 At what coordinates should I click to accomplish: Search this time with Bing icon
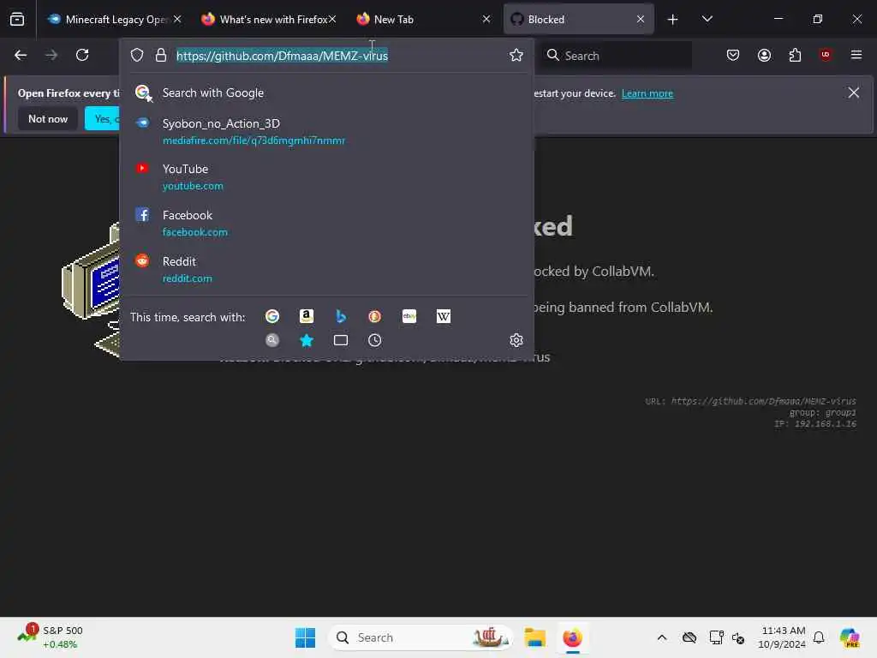(x=341, y=317)
